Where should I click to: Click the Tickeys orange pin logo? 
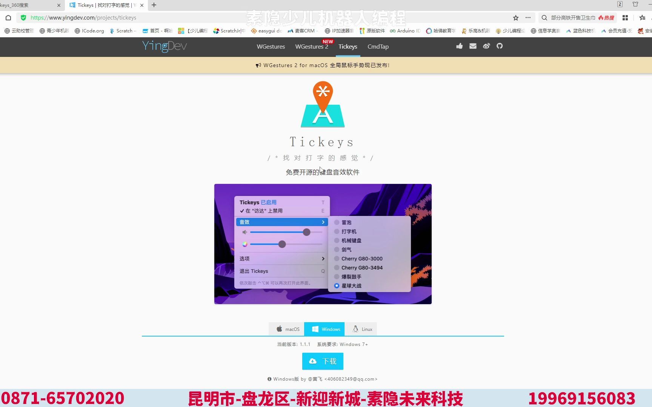(x=323, y=104)
